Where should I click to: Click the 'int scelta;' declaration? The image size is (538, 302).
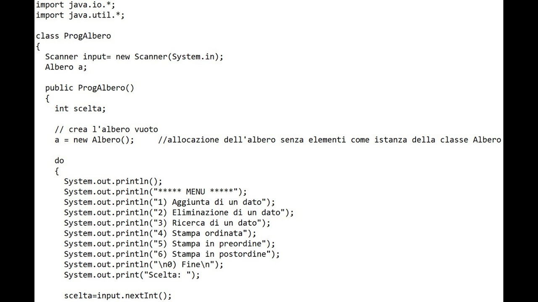tap(80, 109)
